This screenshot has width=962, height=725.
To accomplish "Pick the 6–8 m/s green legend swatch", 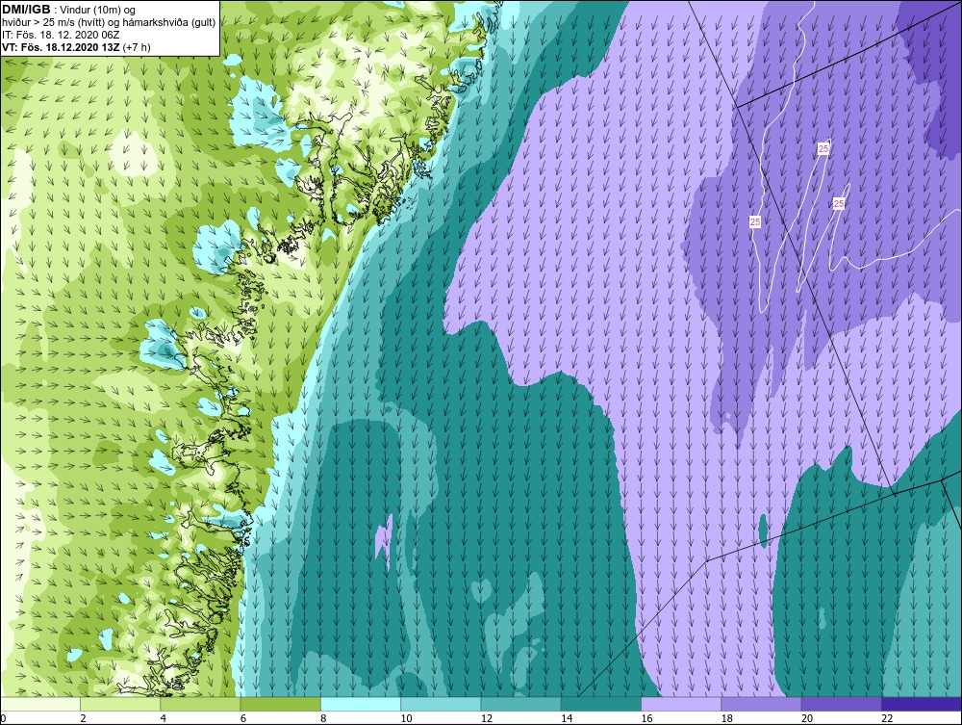I will pos(280,704).
